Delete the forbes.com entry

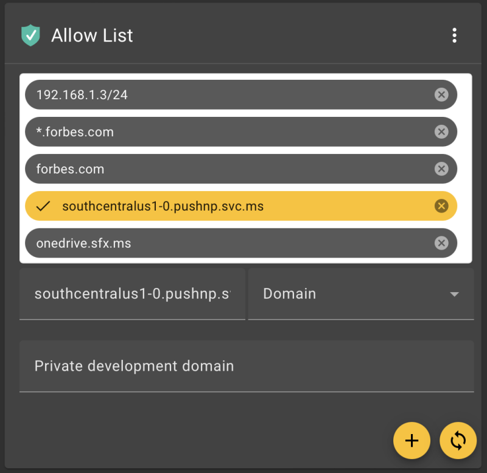tap(441, 169)
